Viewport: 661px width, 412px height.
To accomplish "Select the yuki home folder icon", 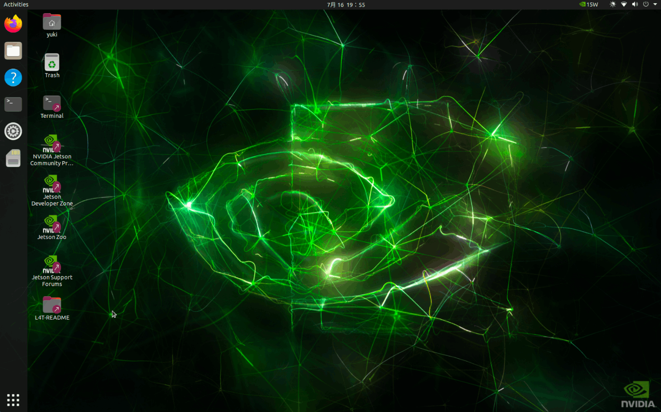I will click(x=52, y=25).
